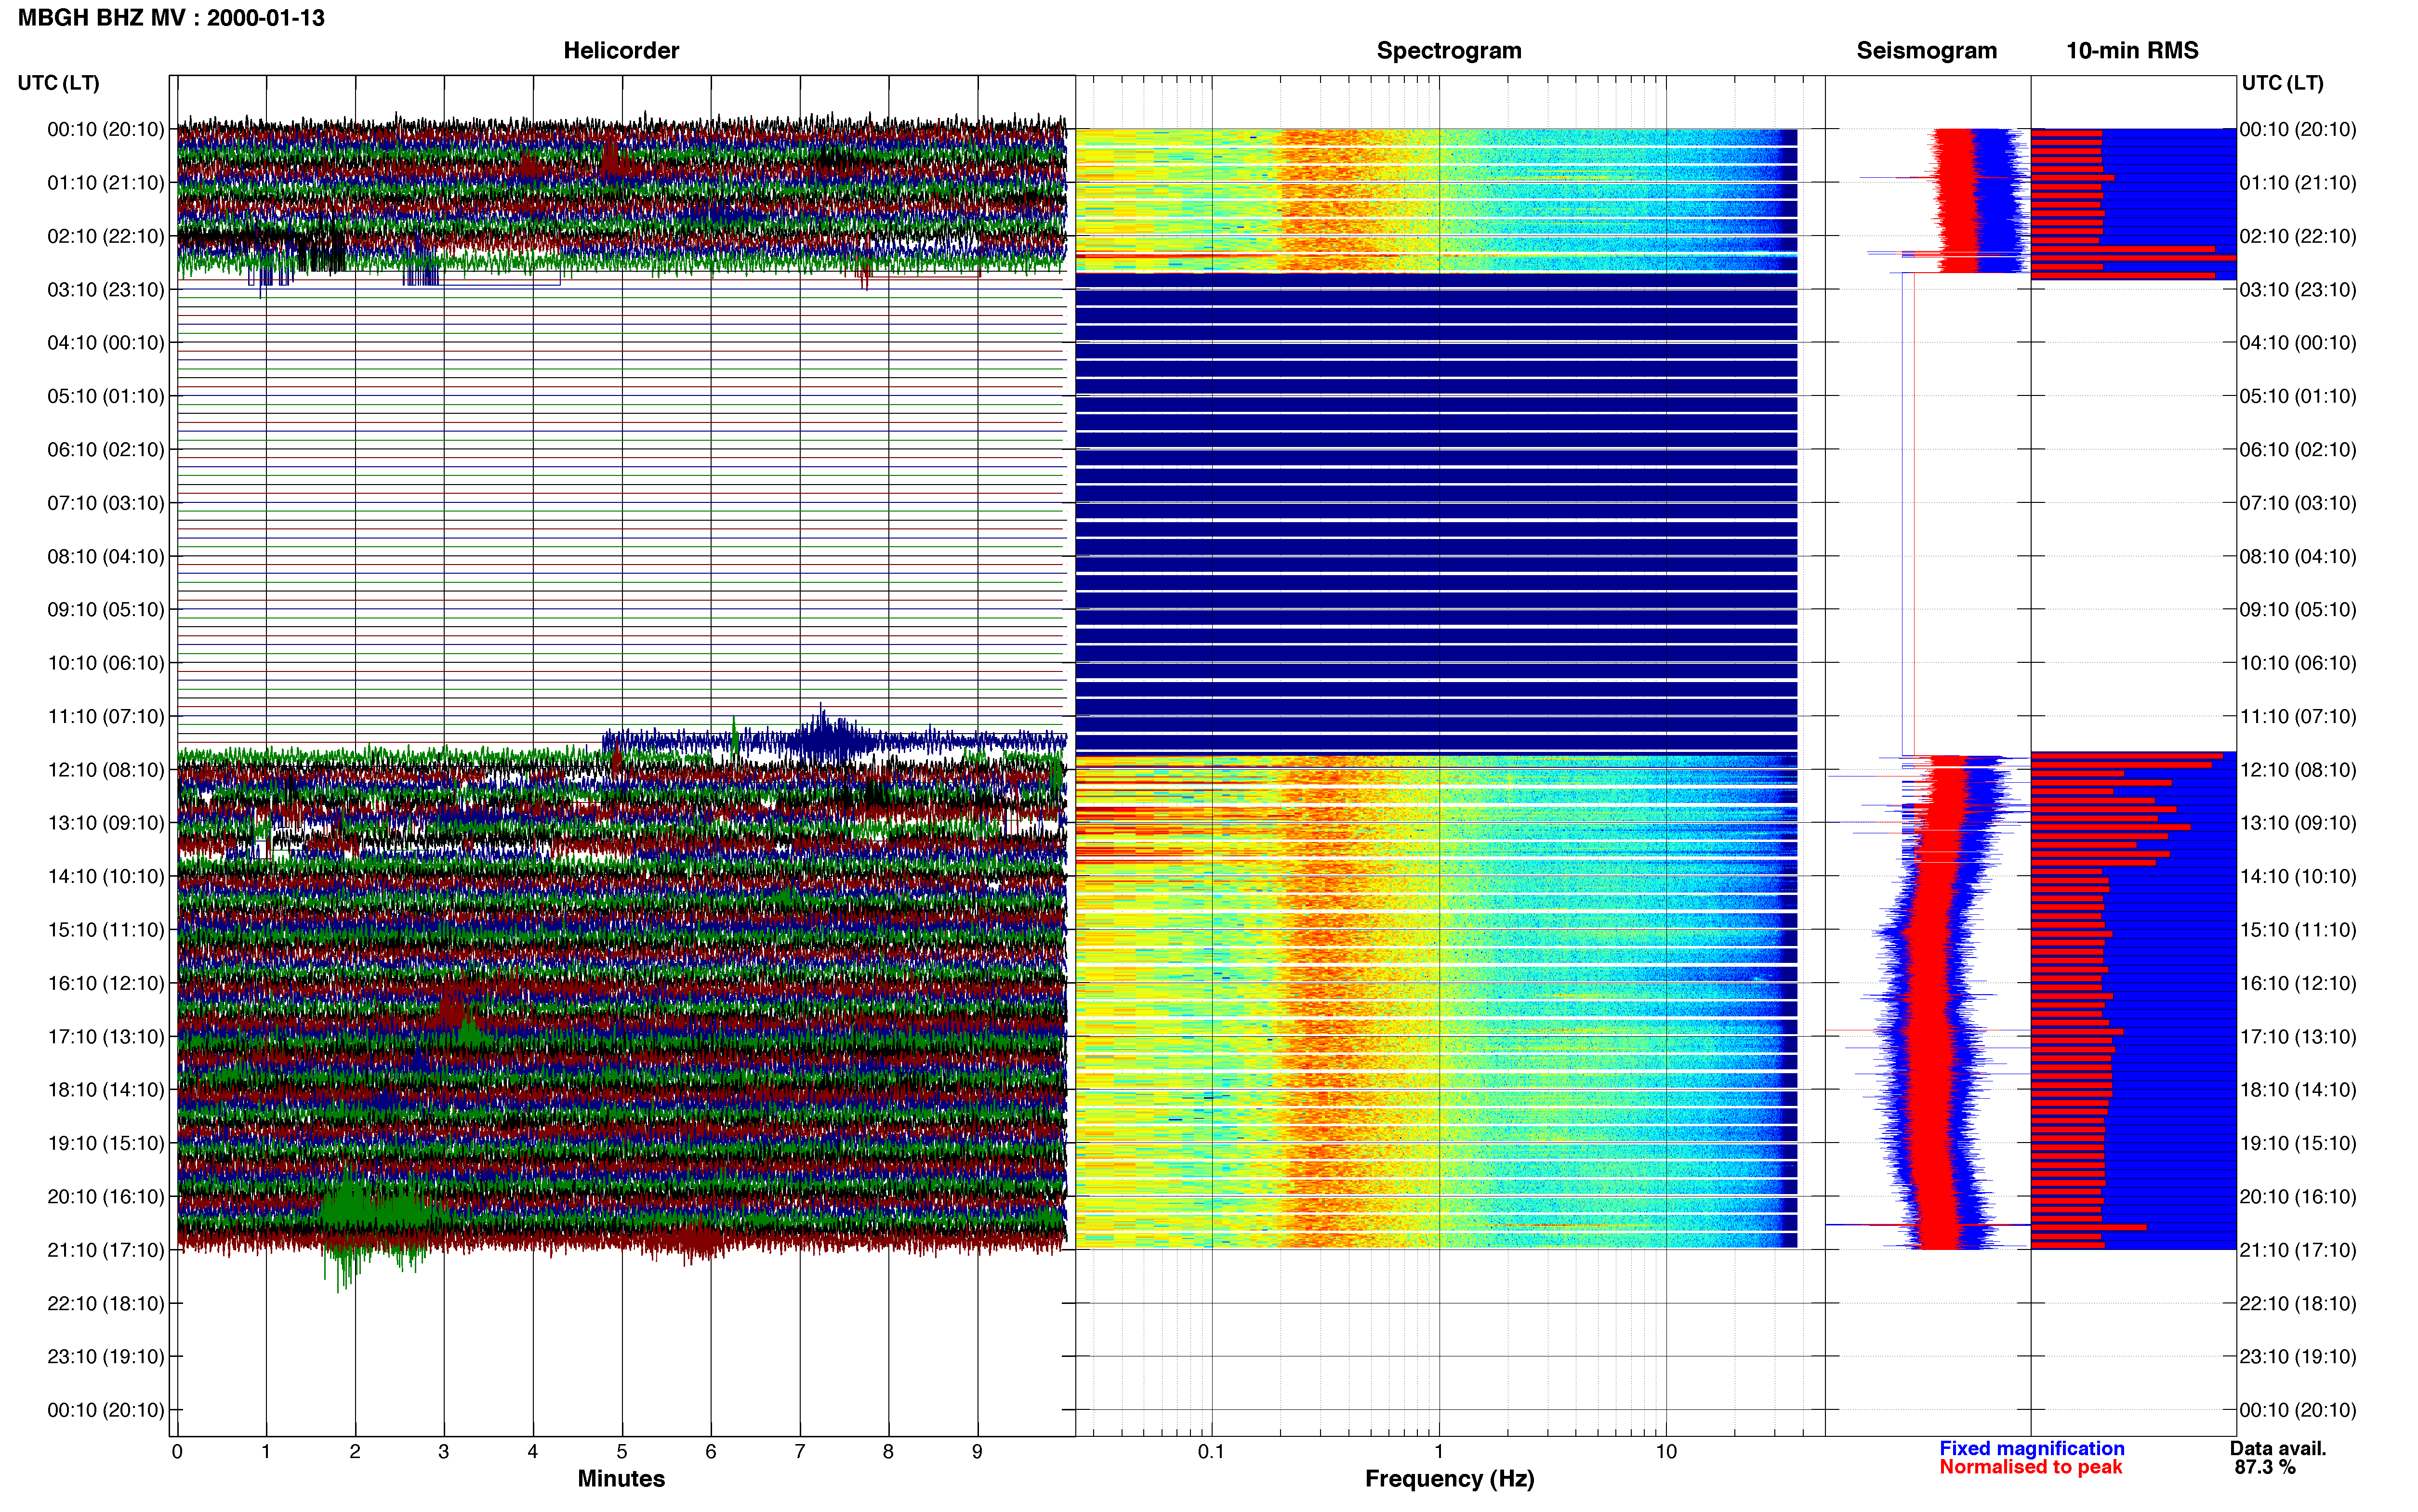
Task: Click the frequency tick label 1 on the spectrogram axis
Action: click(1439, 1451)
